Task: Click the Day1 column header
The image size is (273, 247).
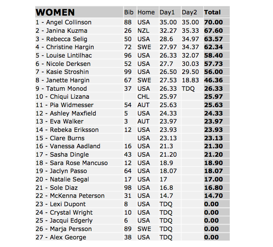Action: (x=167, y=12)
